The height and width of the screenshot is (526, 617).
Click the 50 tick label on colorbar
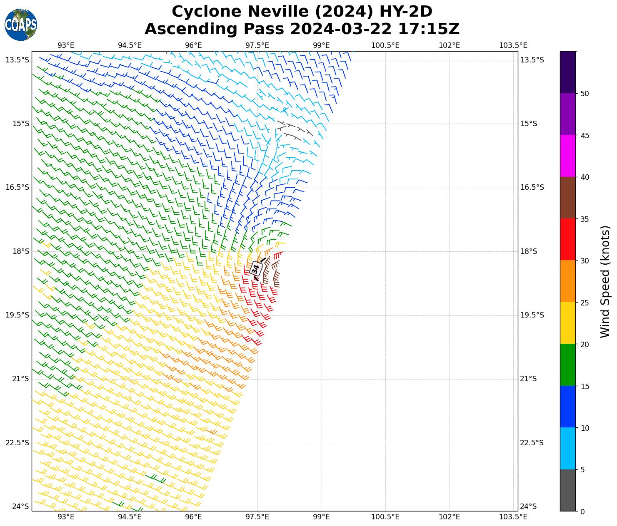[x=585, y=94]
